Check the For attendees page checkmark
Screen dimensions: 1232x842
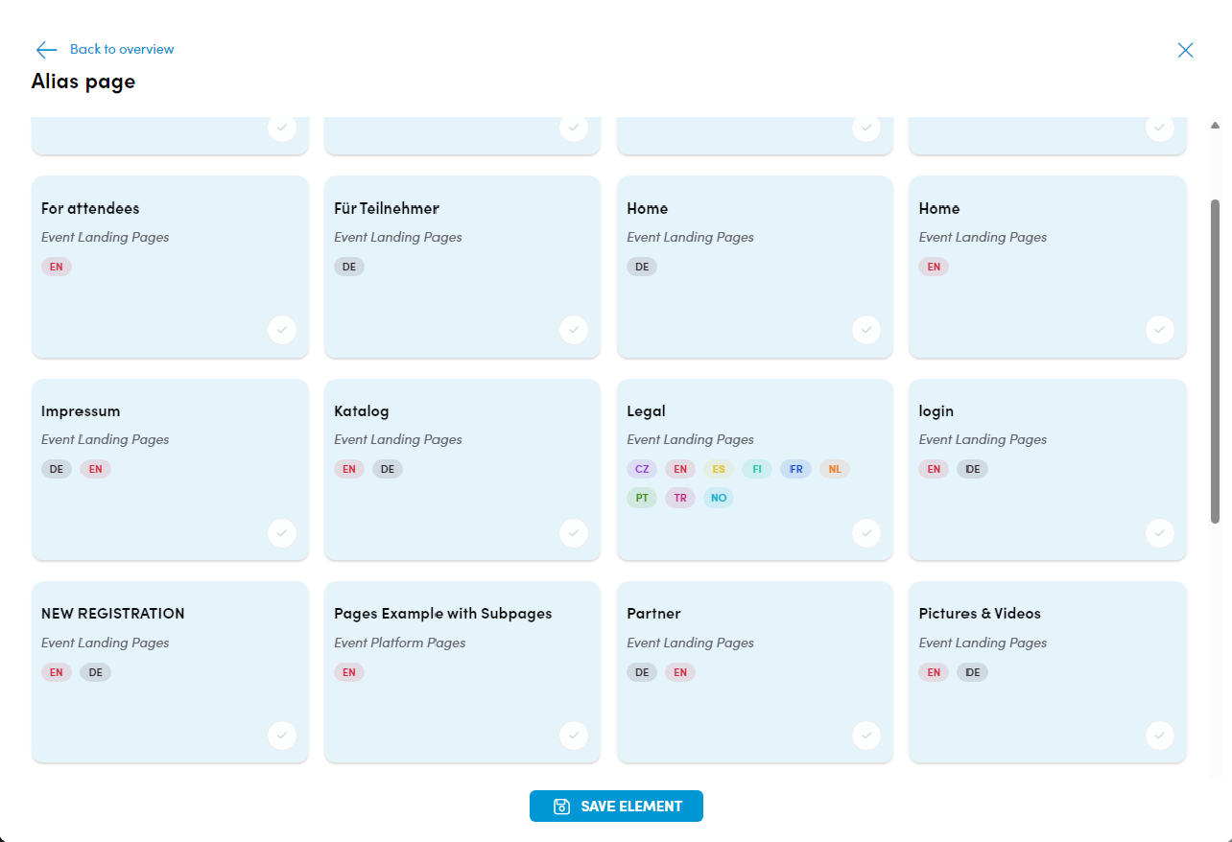tap(282, 330)
